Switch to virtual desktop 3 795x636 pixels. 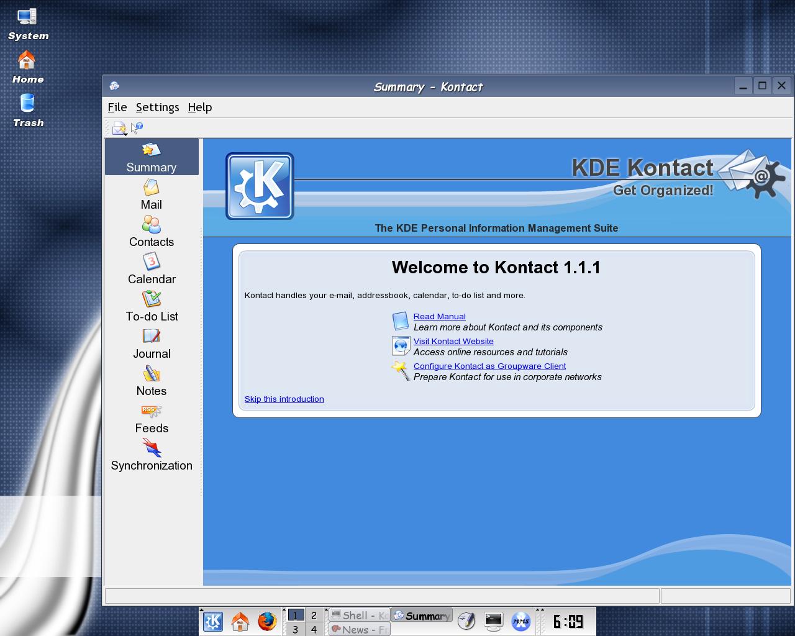click(296, 629)
